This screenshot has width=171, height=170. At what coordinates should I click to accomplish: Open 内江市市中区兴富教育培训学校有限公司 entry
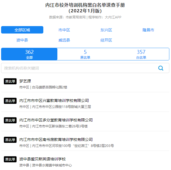point(54,101)
